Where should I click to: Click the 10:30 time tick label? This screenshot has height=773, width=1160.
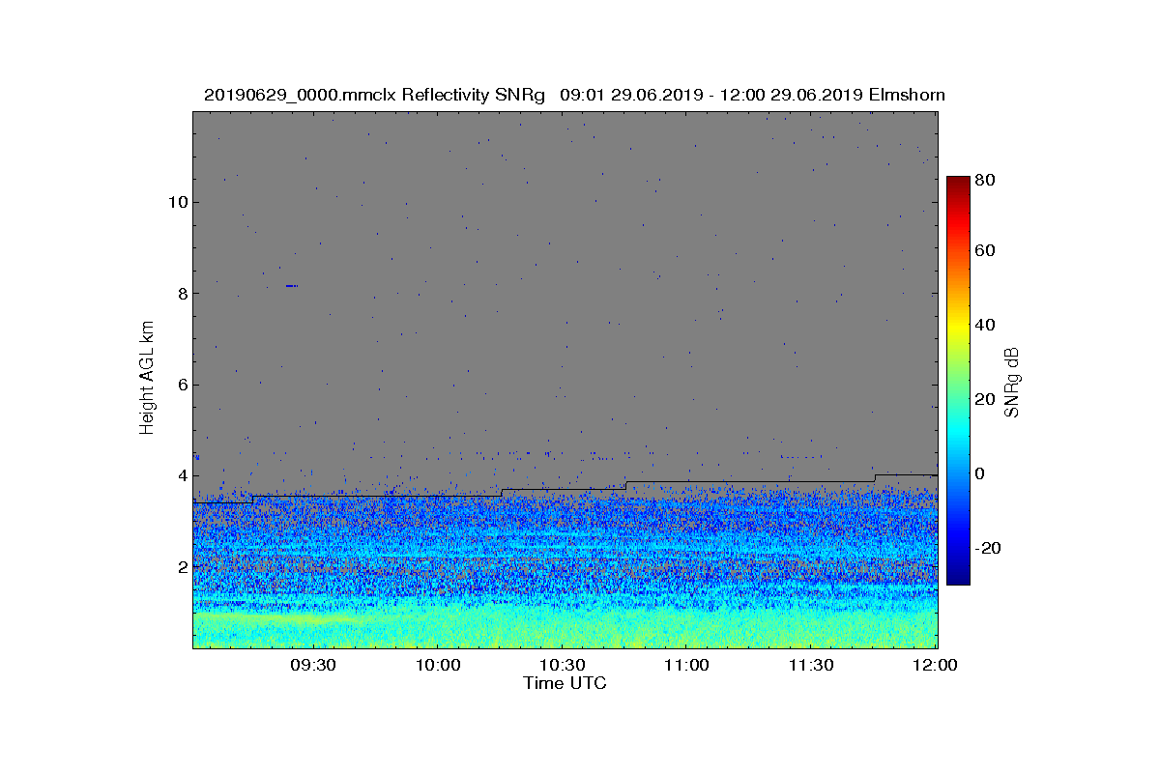(x=563, y=666)
